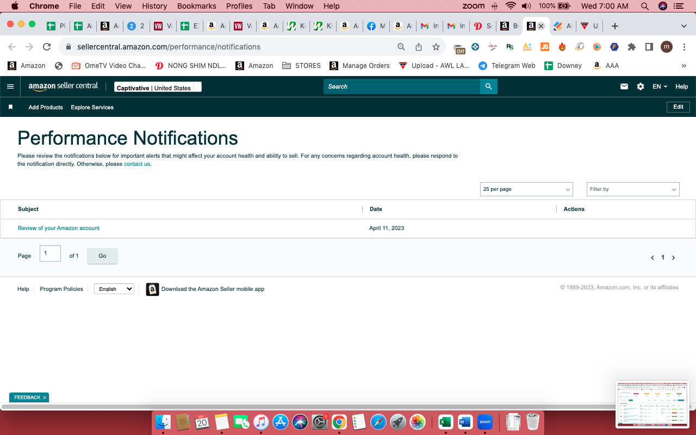
Task: Open Microsoft Word from the Dock
Action: pos(465,421)
